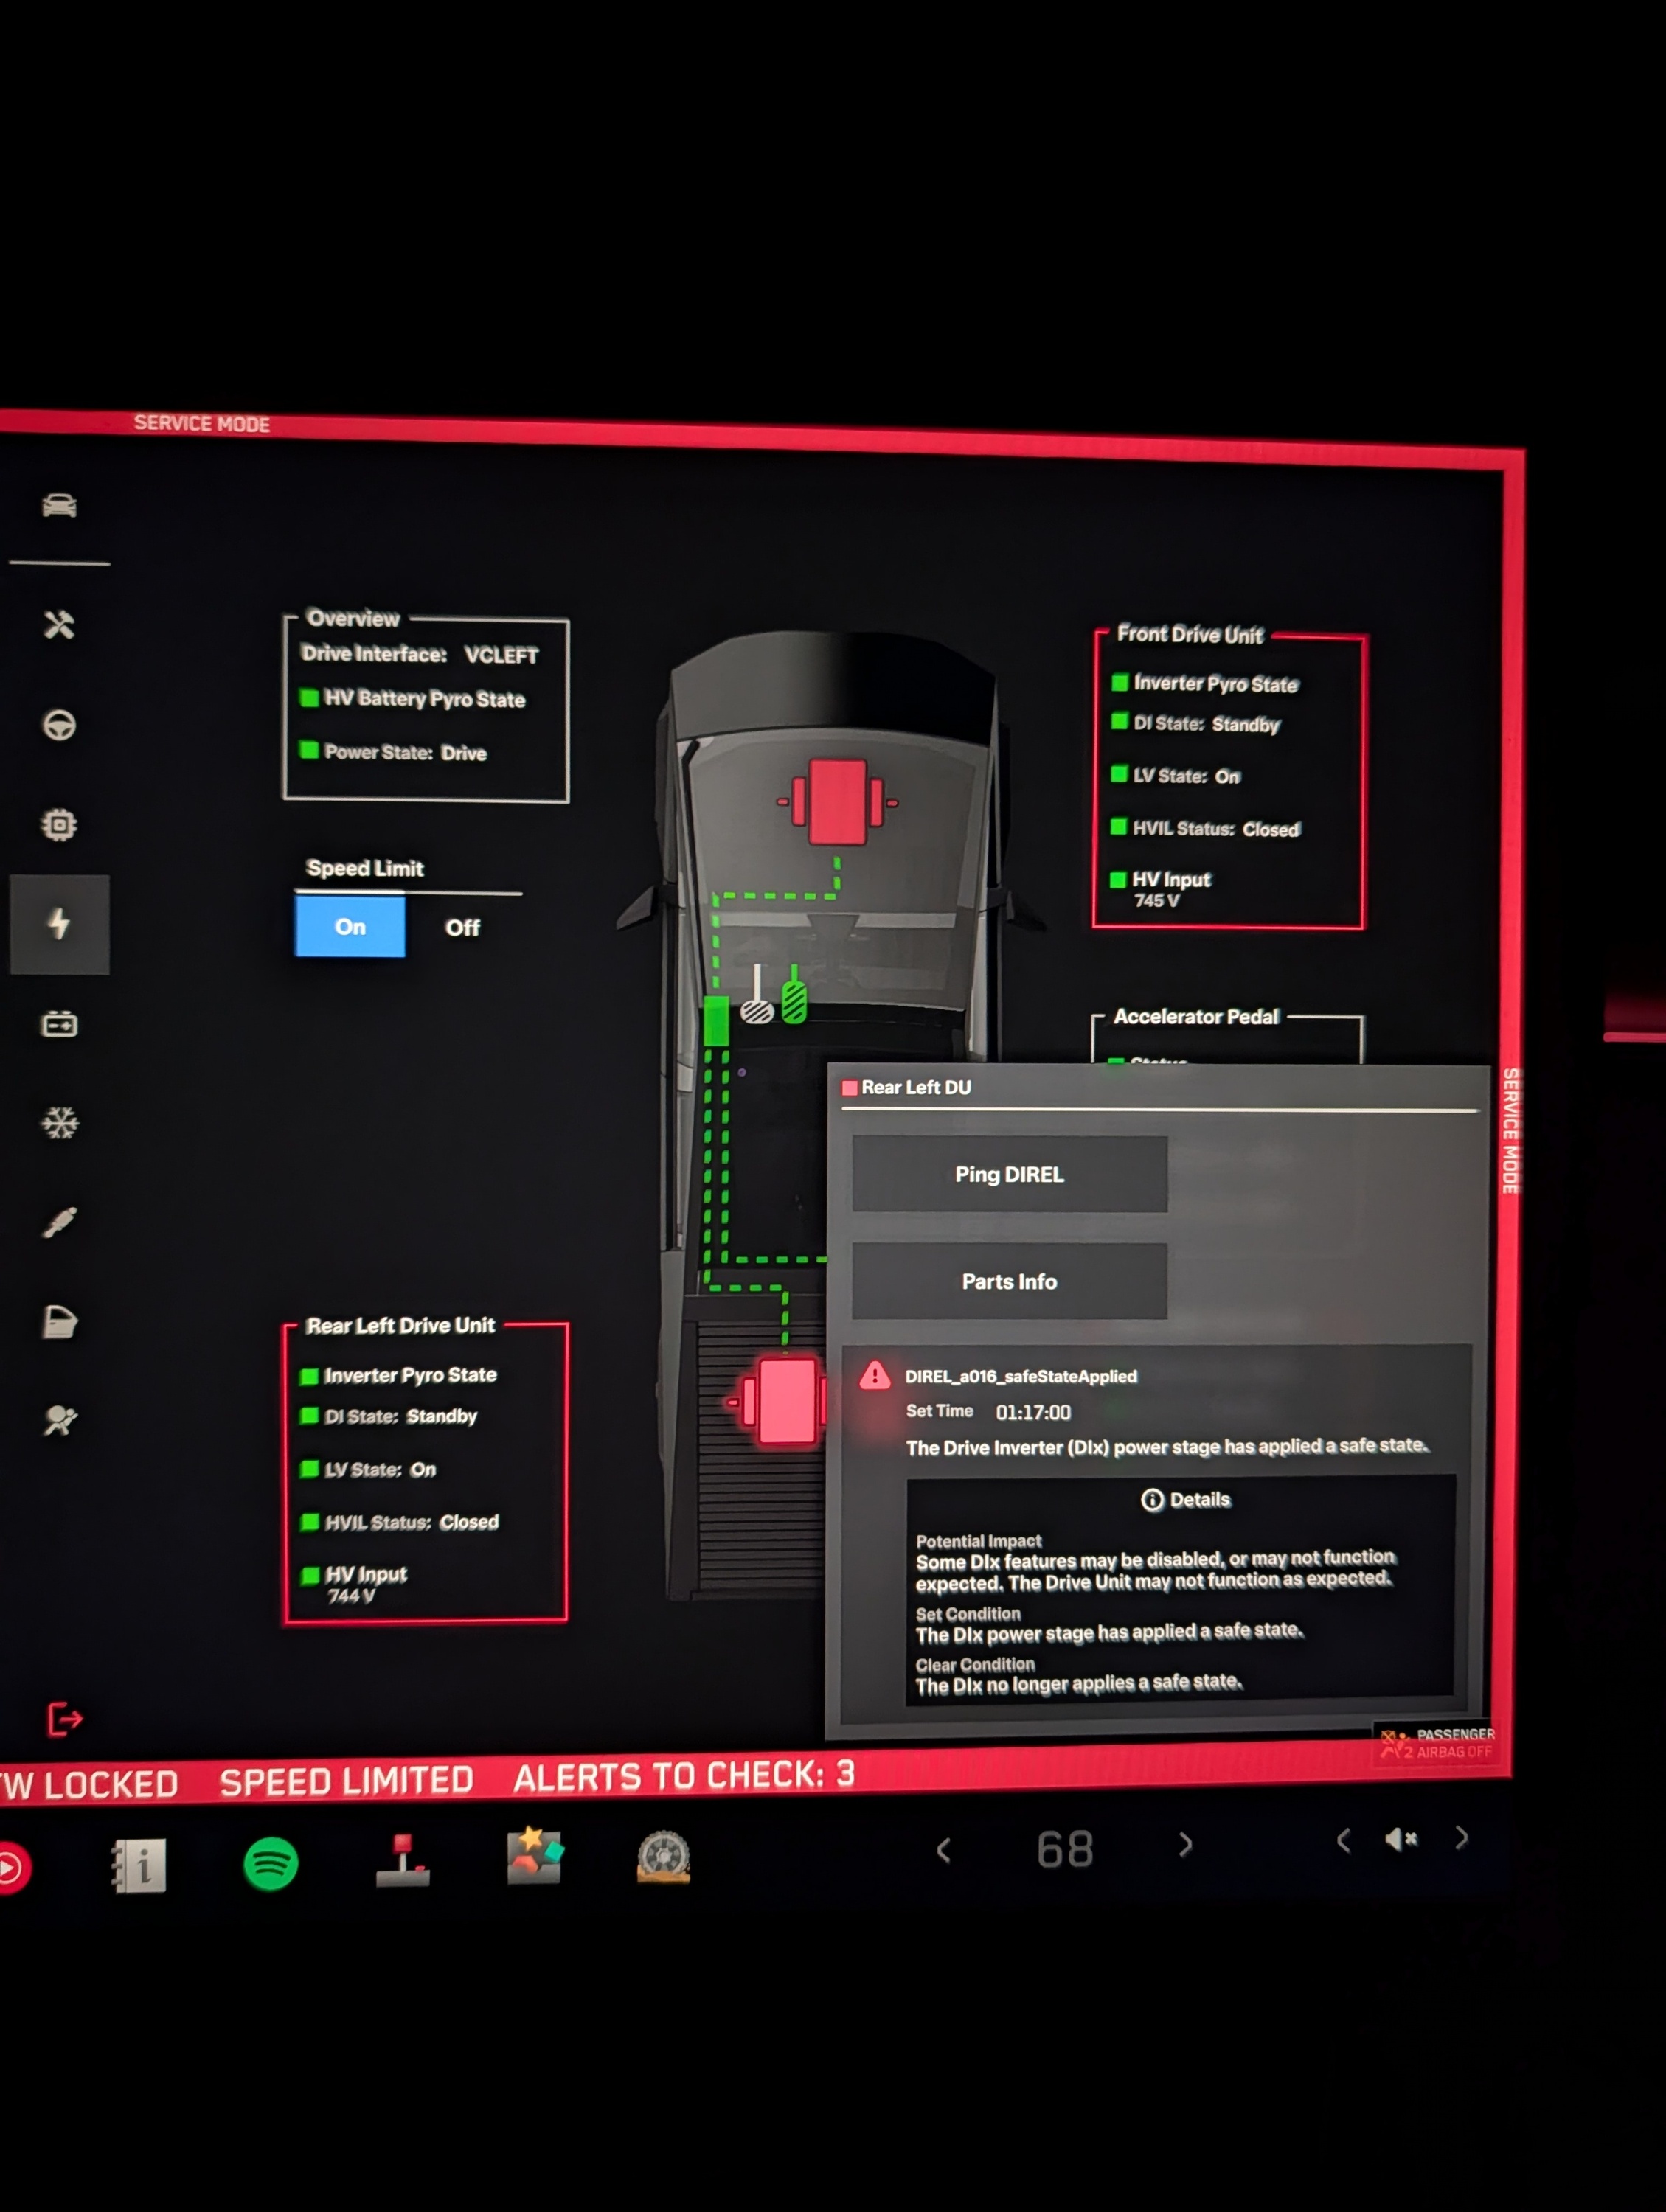This screenshot has height=2212, width=1666.
Task: Increase cabin temperature with right chevron
Action: click(x=1185, y=1844)
